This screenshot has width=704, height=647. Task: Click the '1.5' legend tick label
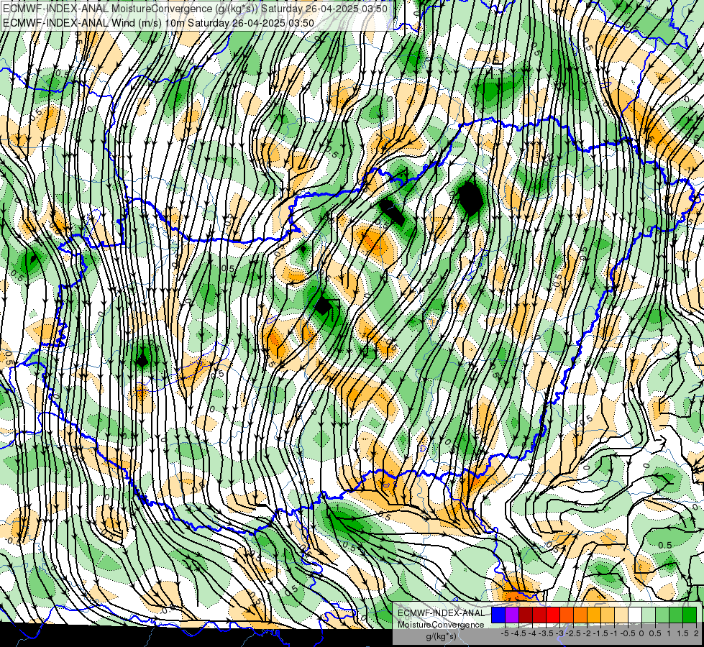point(682,633)
